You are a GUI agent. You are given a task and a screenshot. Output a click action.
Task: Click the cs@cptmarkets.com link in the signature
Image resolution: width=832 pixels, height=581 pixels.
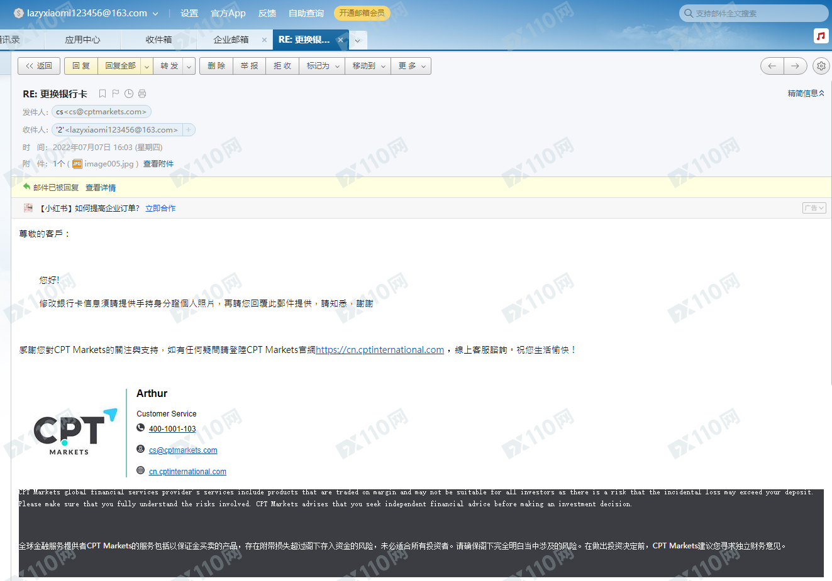coord(183,450)
